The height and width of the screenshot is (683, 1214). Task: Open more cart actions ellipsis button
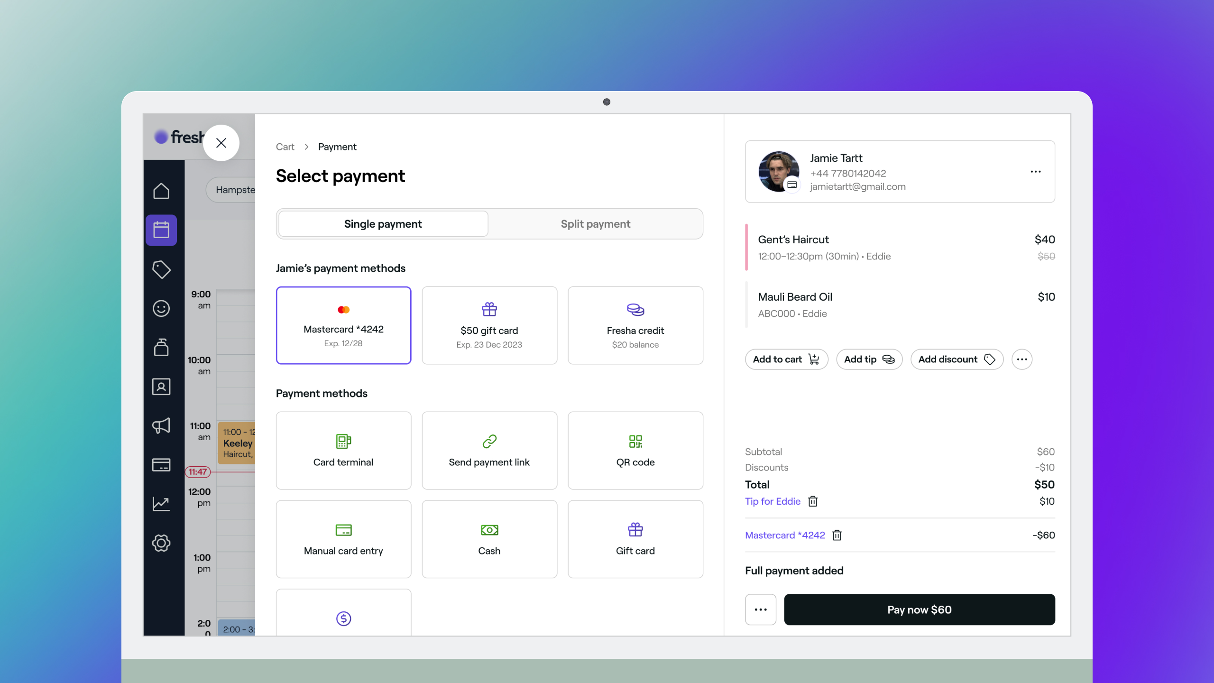[x=1021, y=360]
